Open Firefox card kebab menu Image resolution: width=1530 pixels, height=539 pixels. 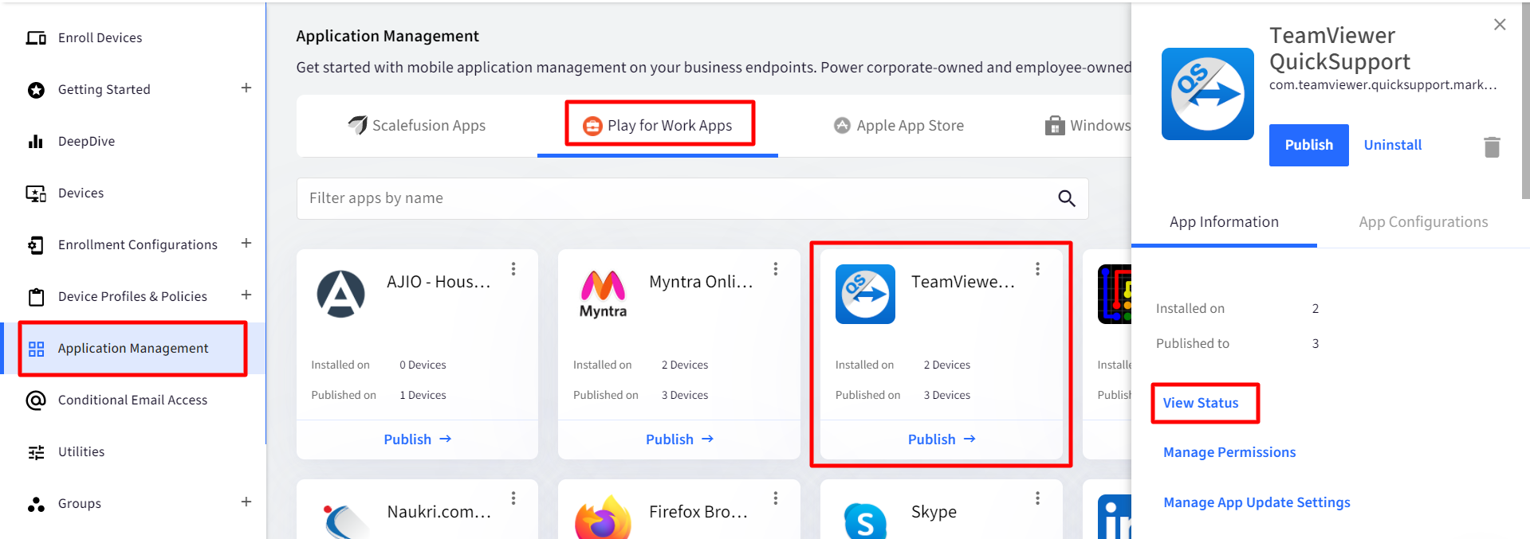point(775,498)
